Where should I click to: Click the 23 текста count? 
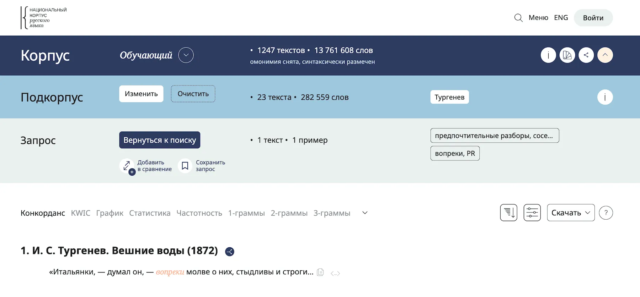click(x=274, y=97)
